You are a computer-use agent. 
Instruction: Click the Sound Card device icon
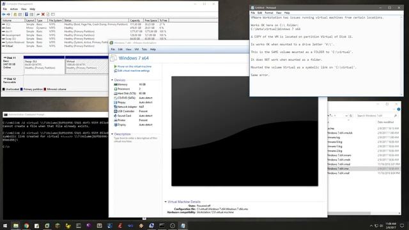(116, 116)
